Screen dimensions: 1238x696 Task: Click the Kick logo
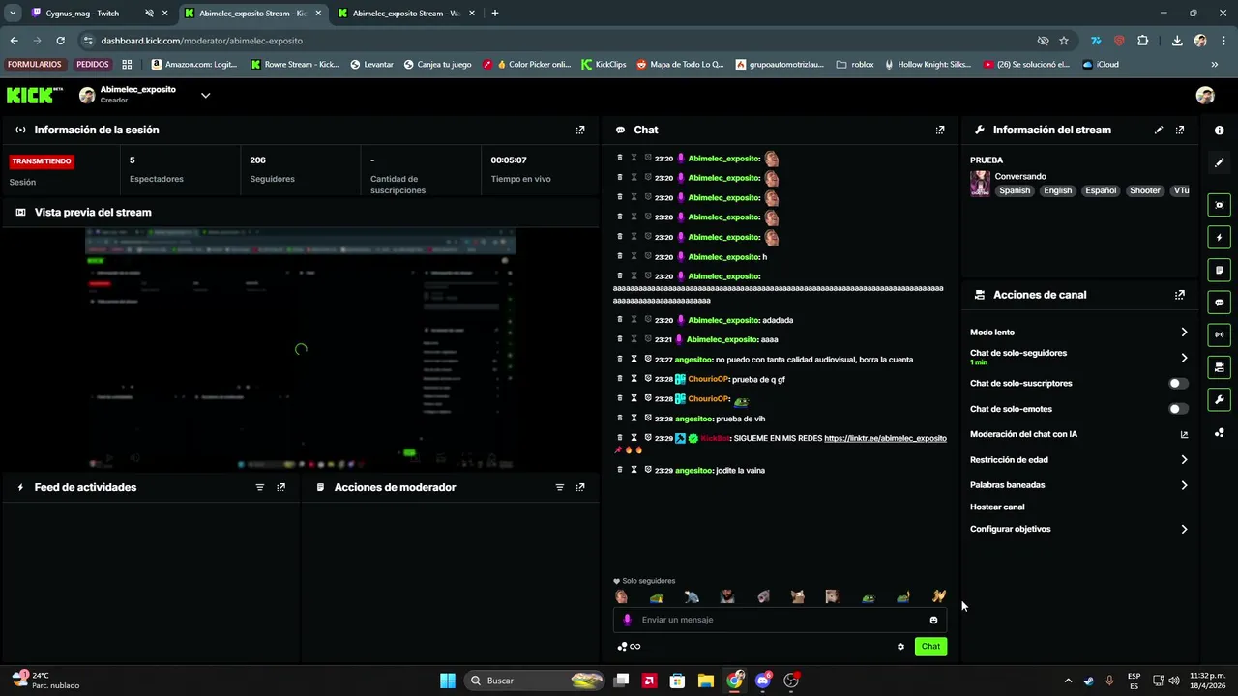pyautogui.click(x=35, y=95)
